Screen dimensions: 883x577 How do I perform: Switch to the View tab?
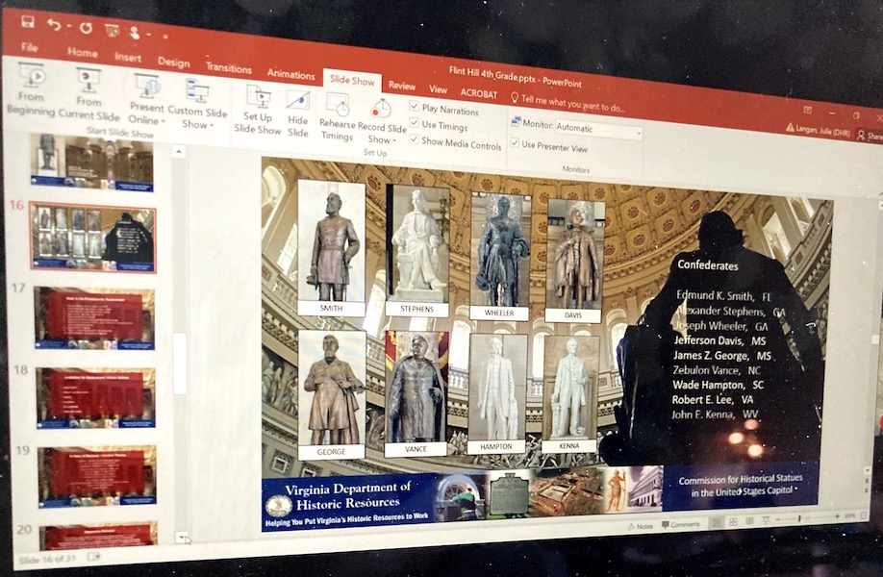tap(438, 88)
